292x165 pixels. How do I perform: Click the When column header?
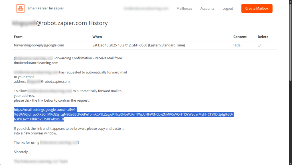97,37
